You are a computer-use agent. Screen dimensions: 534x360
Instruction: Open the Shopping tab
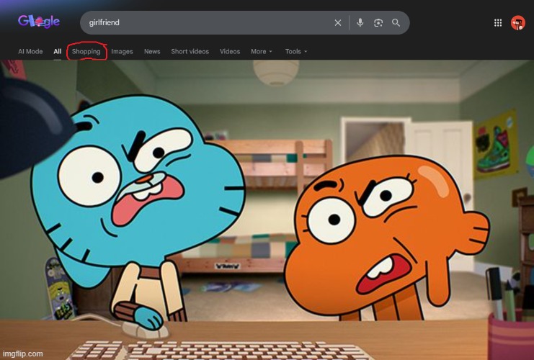86,51
